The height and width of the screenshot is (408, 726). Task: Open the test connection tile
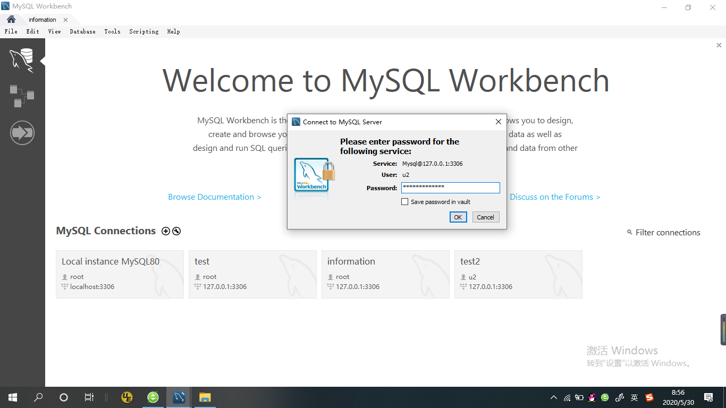coord(252,274)
